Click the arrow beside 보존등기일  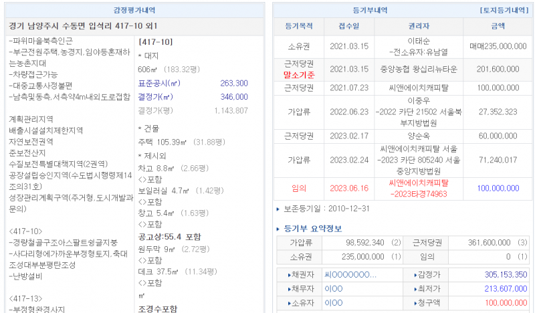279,209
